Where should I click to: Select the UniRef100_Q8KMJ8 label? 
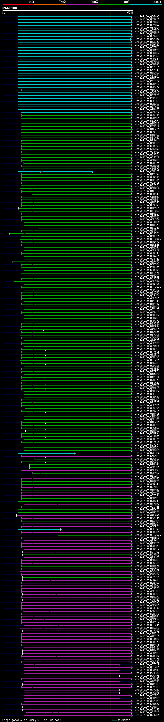click(x=147, y=194)
